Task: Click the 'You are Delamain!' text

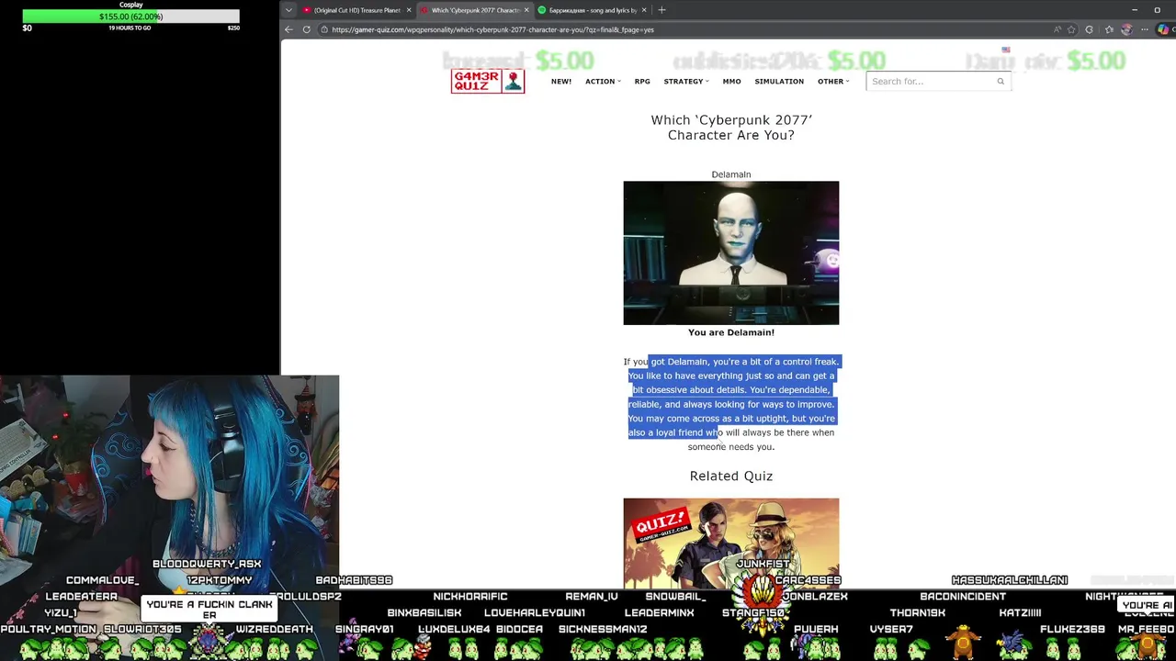Action: point(731,332)
